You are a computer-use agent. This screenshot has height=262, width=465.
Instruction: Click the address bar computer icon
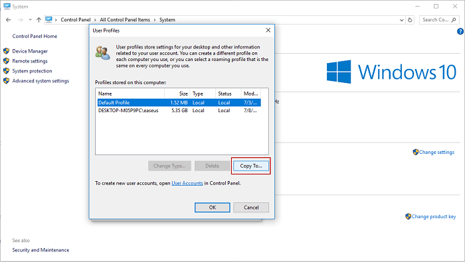49,20
